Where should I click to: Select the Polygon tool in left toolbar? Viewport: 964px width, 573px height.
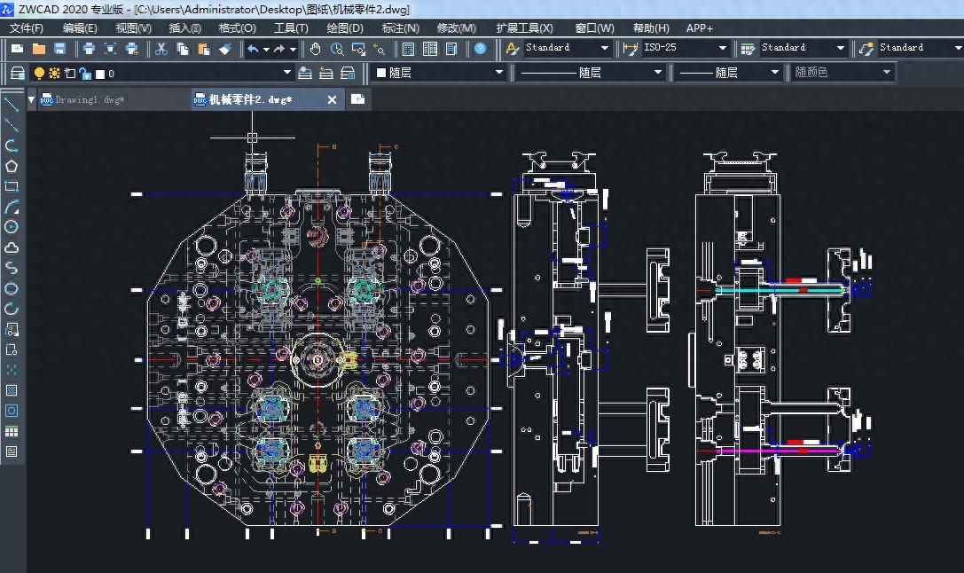point(12,166)
